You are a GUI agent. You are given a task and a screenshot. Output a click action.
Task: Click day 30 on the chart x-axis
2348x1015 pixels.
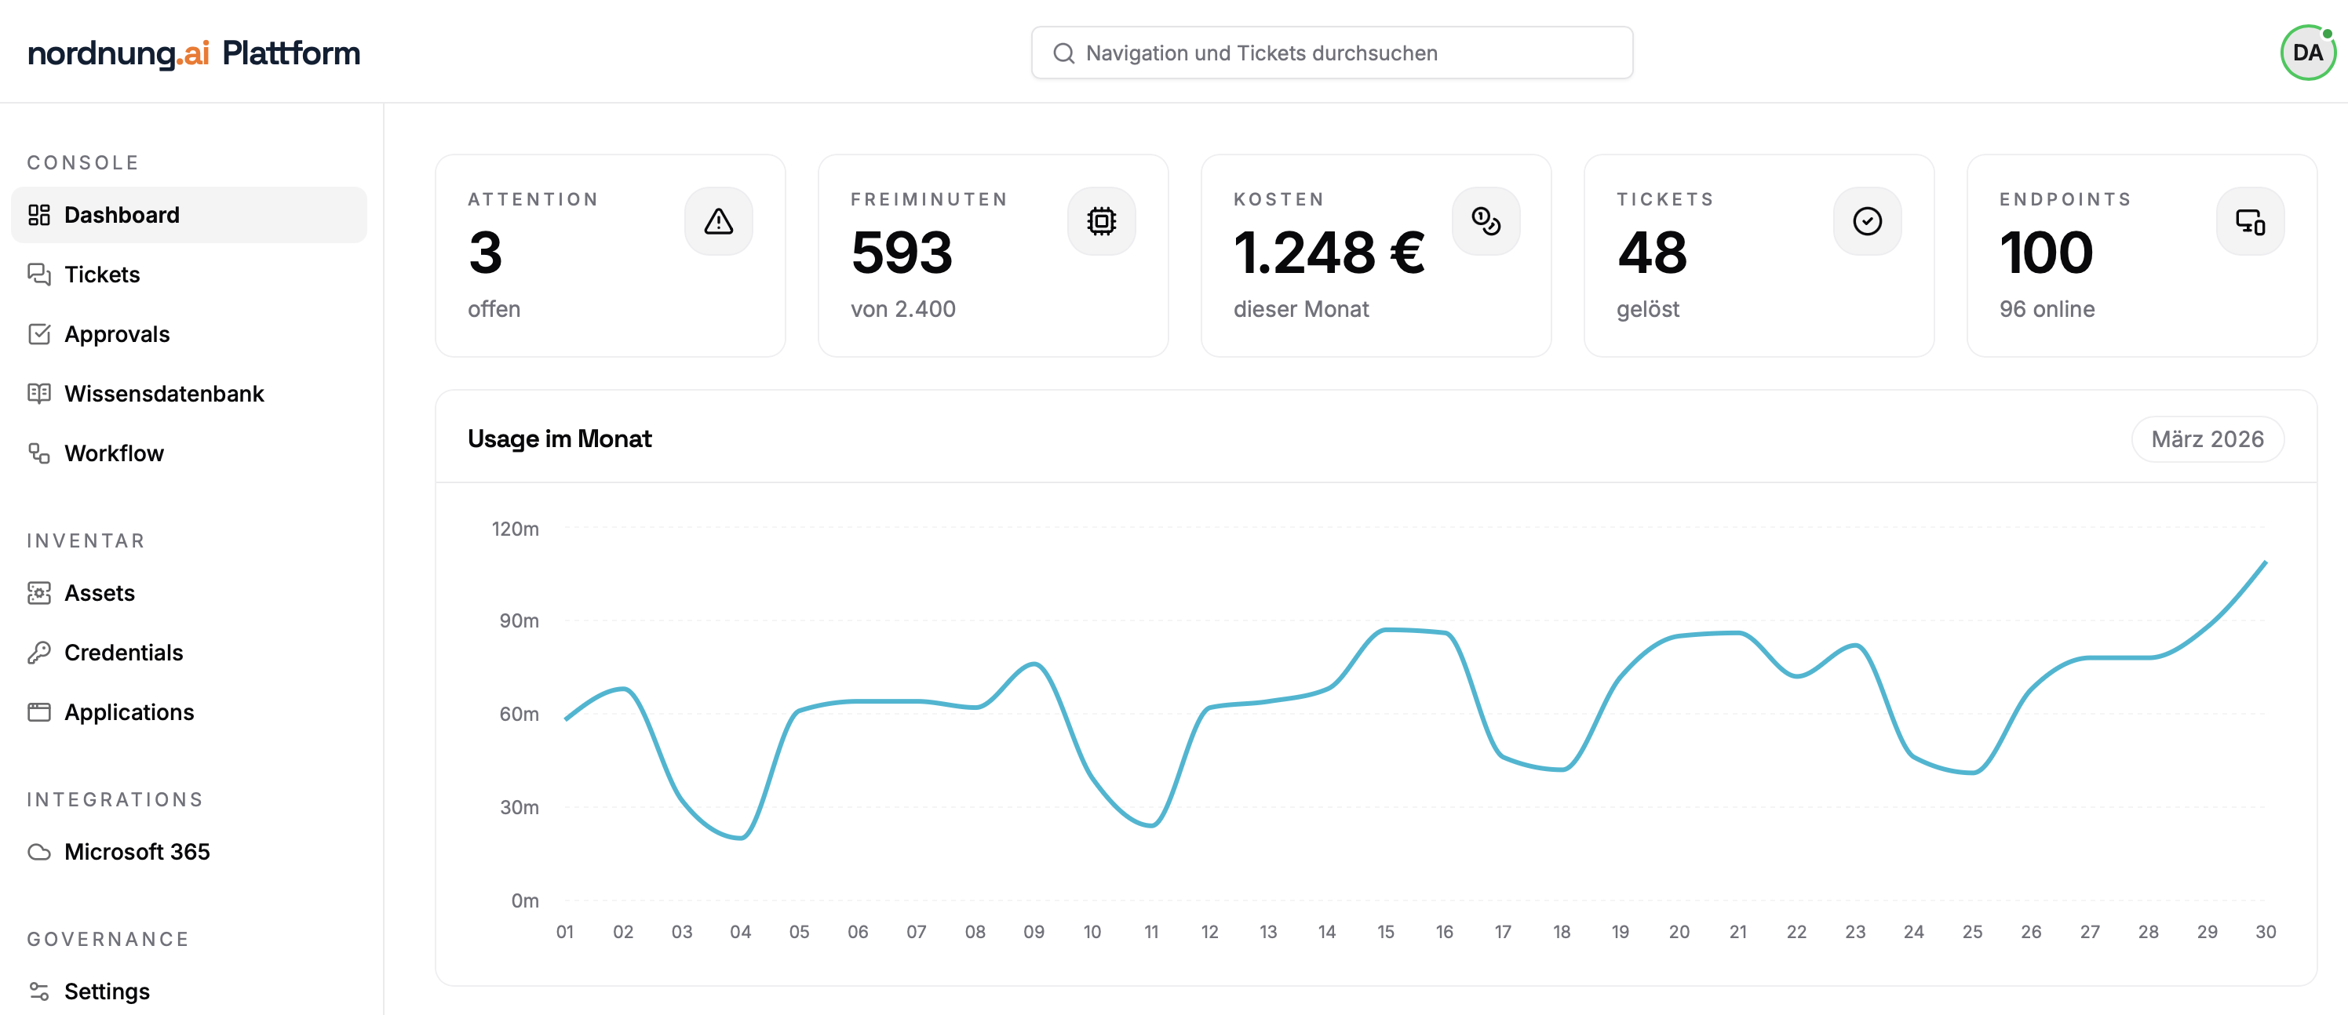[x=2265, y=932]
